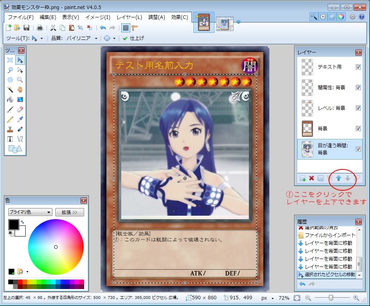The image size is (370, 306).
Task: Toggle visibility of 闇属性: 背景 layer
Action: (x=358, y=88)
